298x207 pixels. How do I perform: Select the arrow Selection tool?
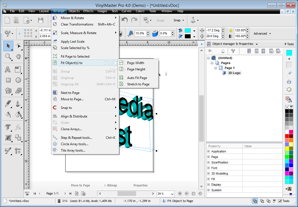point(8,46)
